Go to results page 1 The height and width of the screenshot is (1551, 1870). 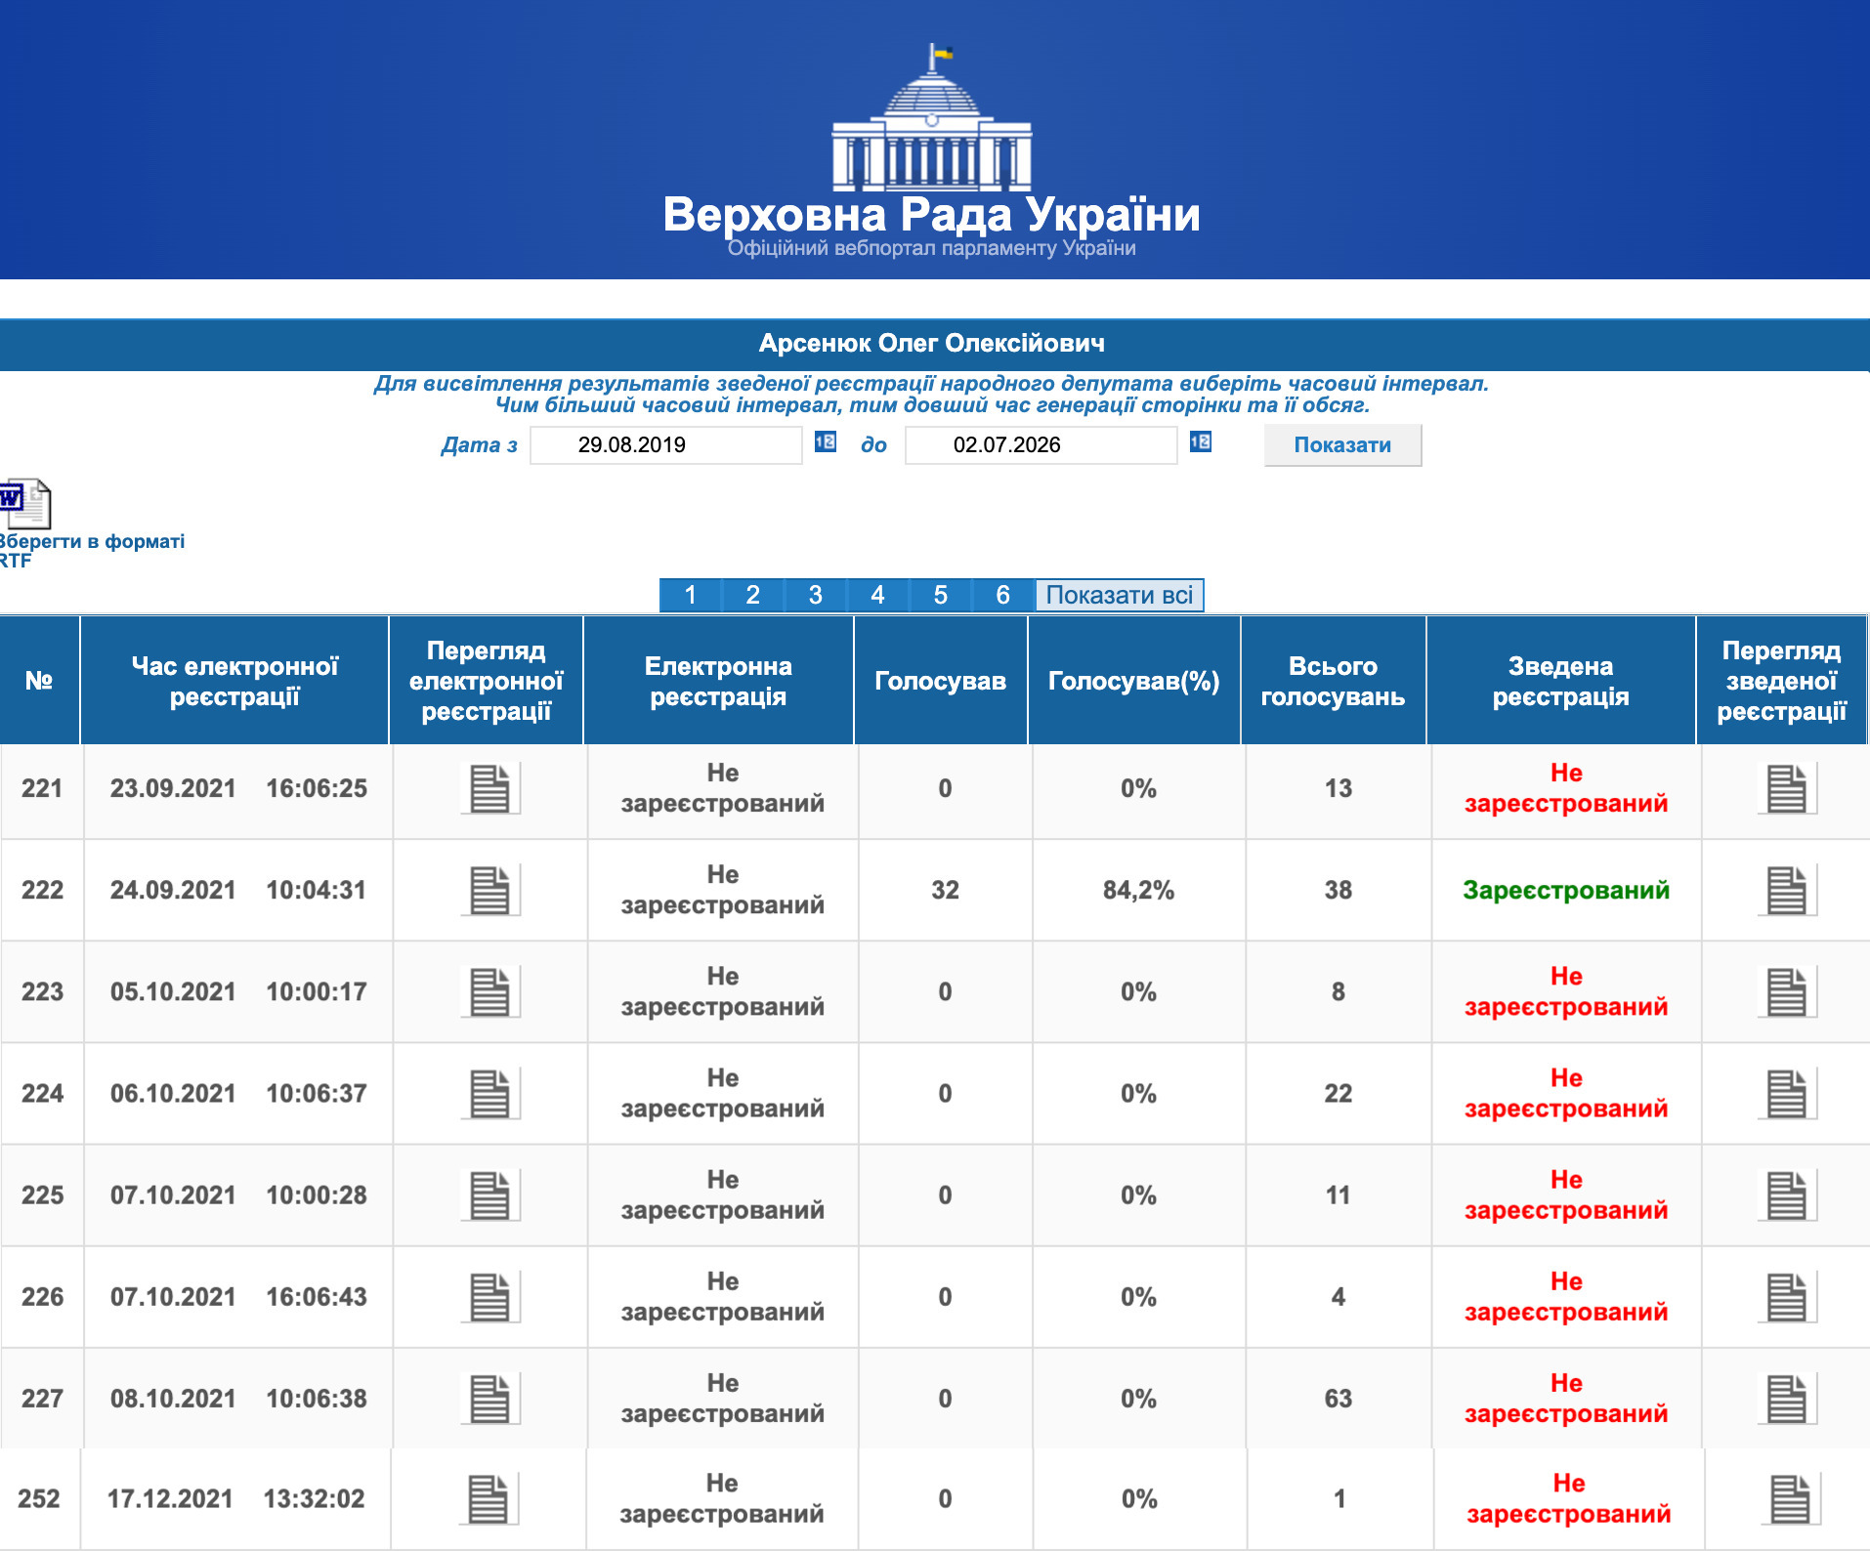[x=691, y=595]
